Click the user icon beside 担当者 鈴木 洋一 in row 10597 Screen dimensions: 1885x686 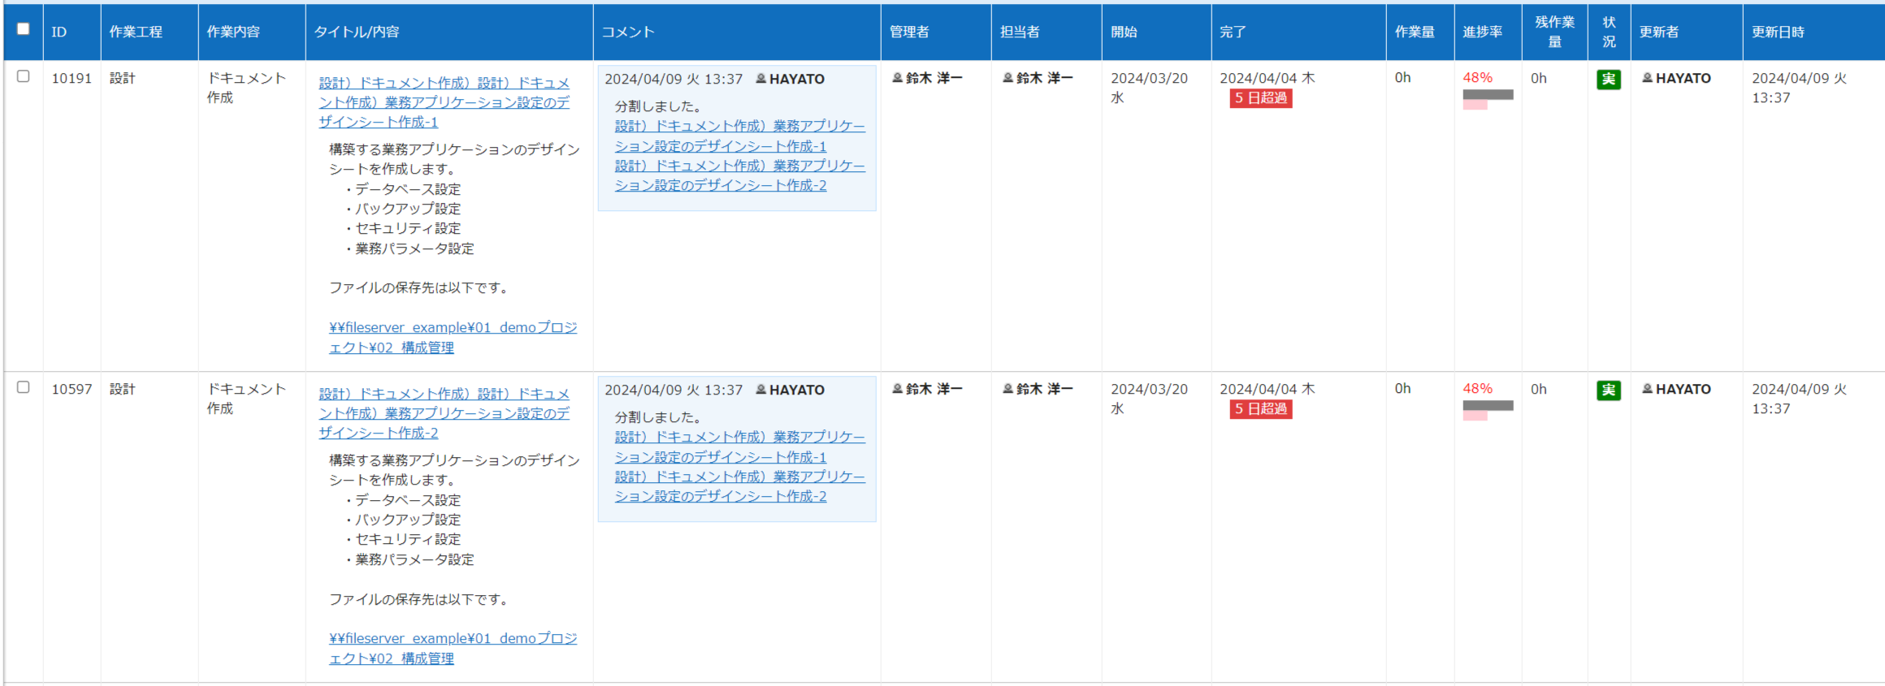point(1007,389)
